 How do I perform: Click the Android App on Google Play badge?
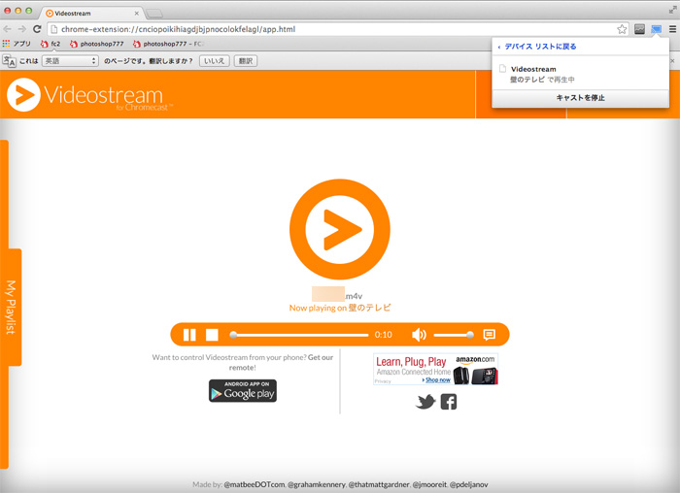pyautogui.click(x=243, y=390)
